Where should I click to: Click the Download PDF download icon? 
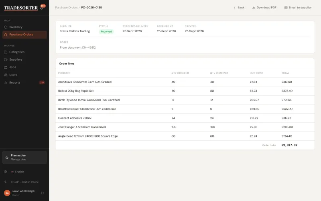[254, 8]
